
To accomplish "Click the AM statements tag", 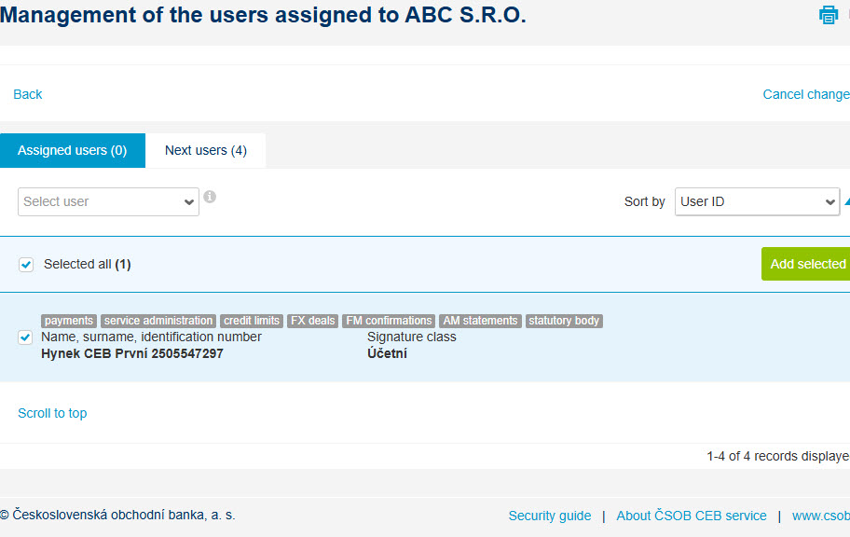I will point(480,321).
